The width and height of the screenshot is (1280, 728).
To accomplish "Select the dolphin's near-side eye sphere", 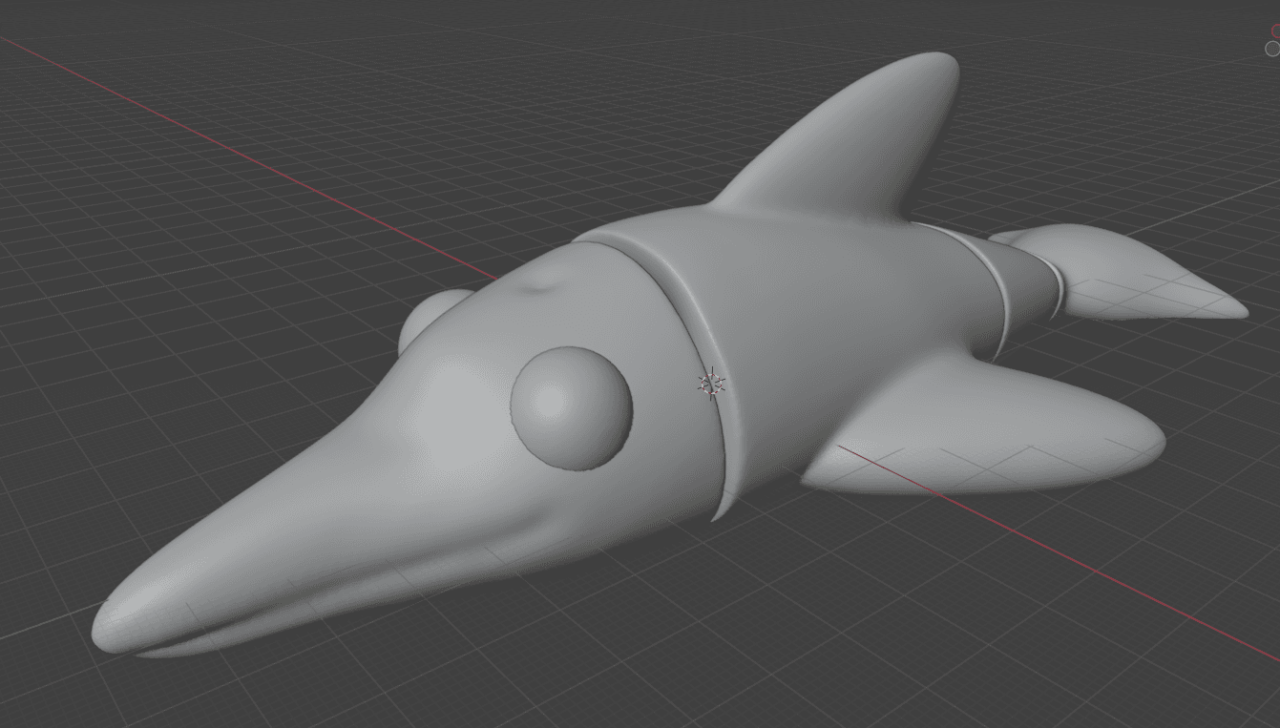I will tap(571, 408).
